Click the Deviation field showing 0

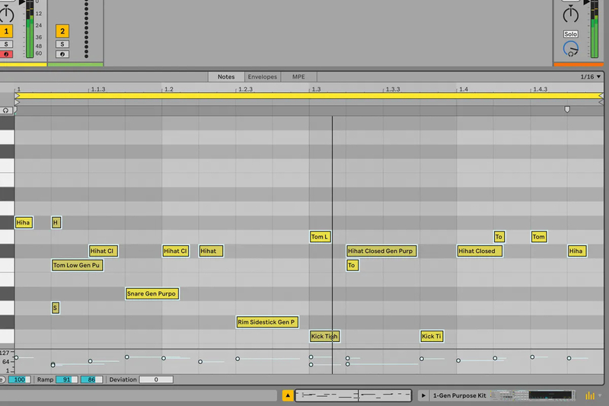click(156, 379)
